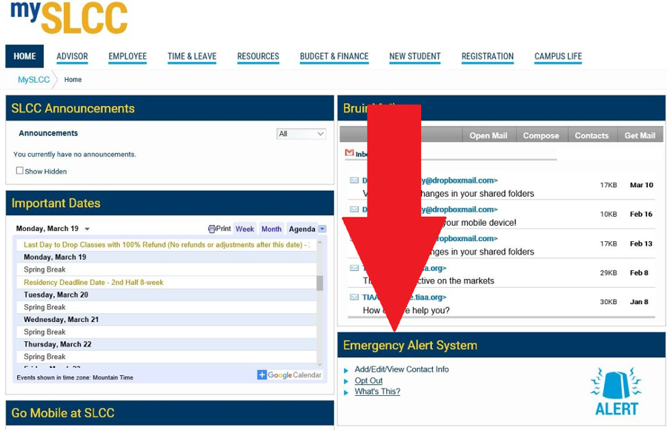Viewport: 667px width, 430px height.
Task: Open the ADVISOR menu tab
Action: [x=73, y=56]
